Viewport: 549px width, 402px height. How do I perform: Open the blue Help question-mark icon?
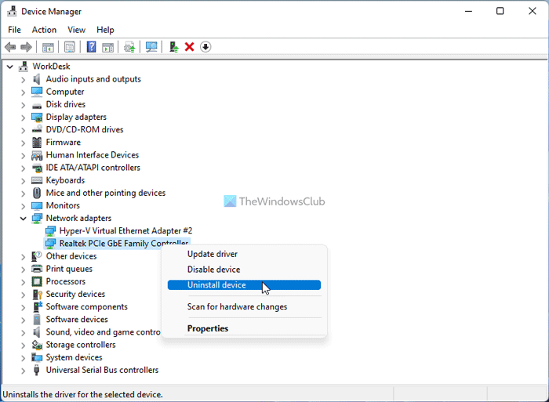pyautogui.click(x=92, y=47)
